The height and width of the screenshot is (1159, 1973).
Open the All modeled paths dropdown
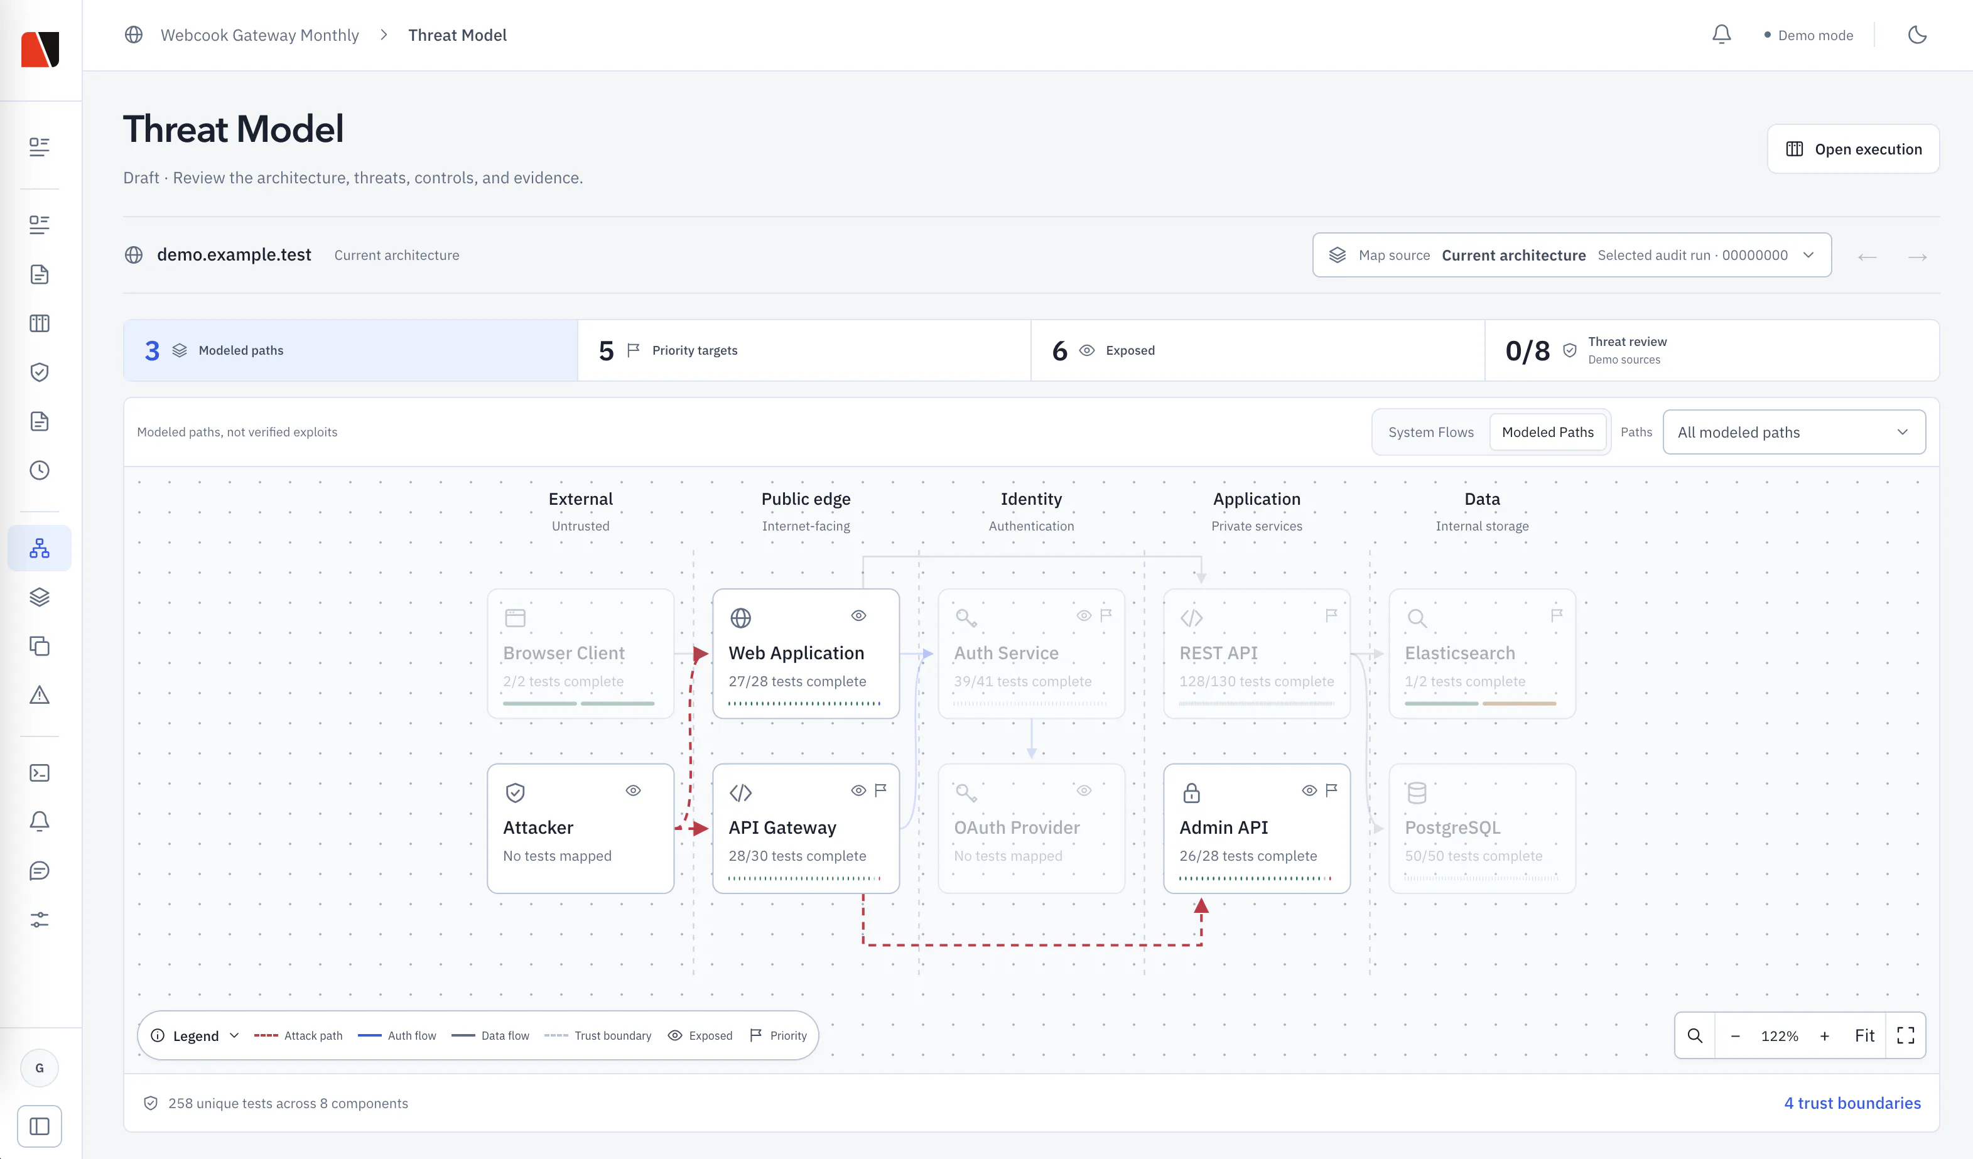[x=1793, y=432]
